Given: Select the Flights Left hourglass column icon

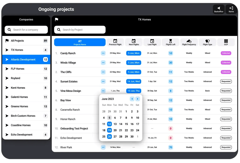Looking at the screenshot, I should [170, 41].
